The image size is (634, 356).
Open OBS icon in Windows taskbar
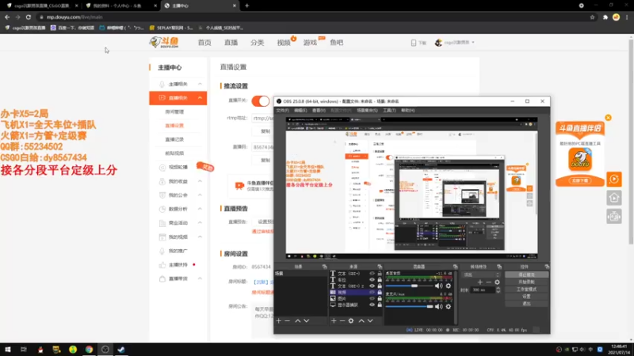(105, 349)
